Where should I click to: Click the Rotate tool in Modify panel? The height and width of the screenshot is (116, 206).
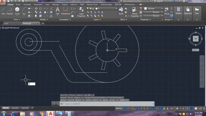pyautogui.click(x=41, y=9)
